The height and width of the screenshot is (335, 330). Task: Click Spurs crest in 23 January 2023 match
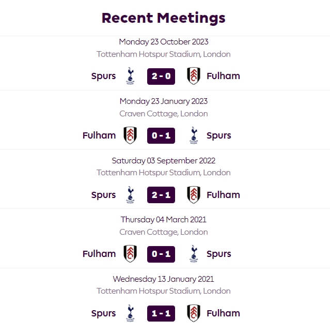(194, 135)
